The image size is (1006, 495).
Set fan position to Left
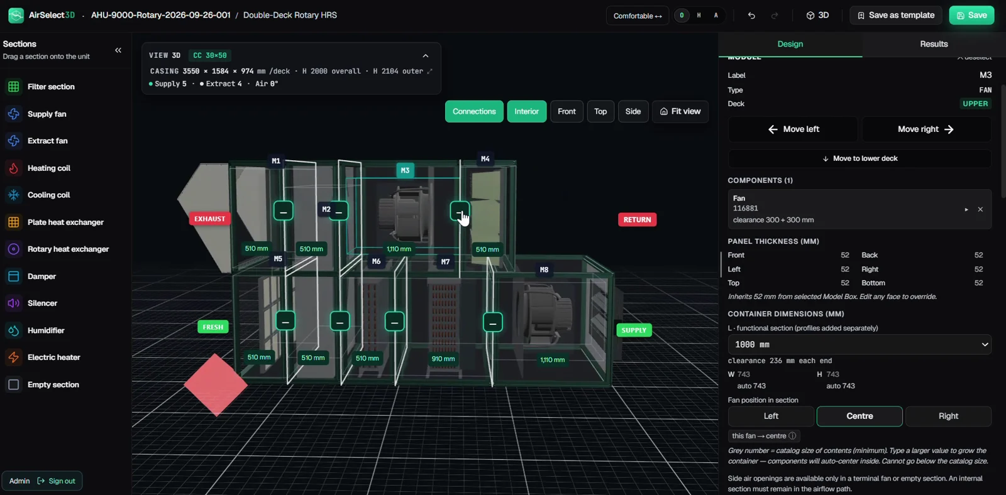point(771,416)
